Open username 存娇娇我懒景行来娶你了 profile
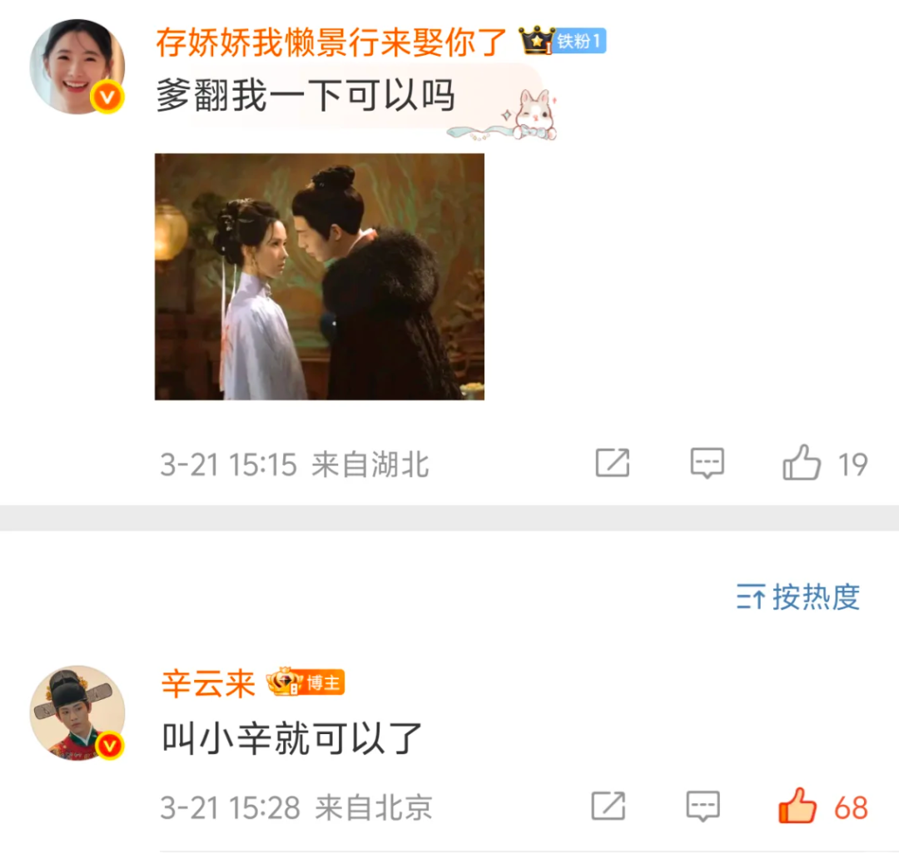 pos(331,42)
